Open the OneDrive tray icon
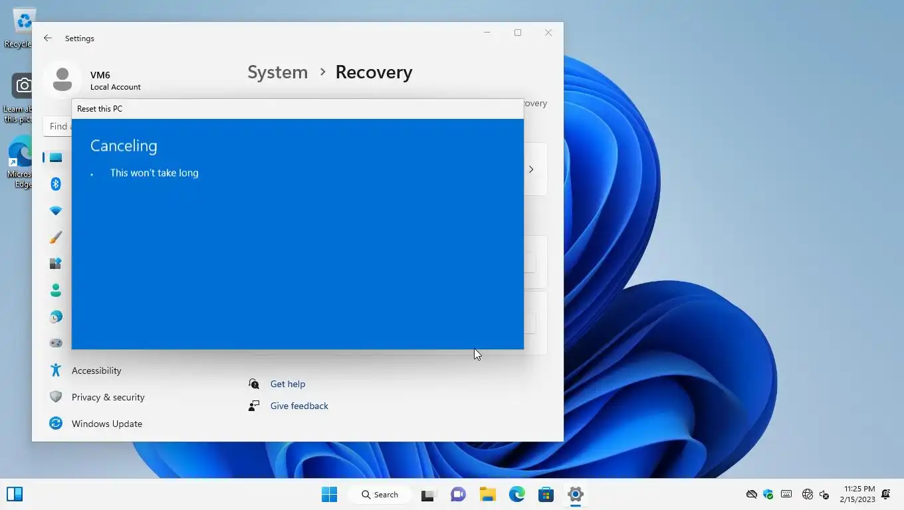This screenshot has height=510, width=904. tap(752, 494)
